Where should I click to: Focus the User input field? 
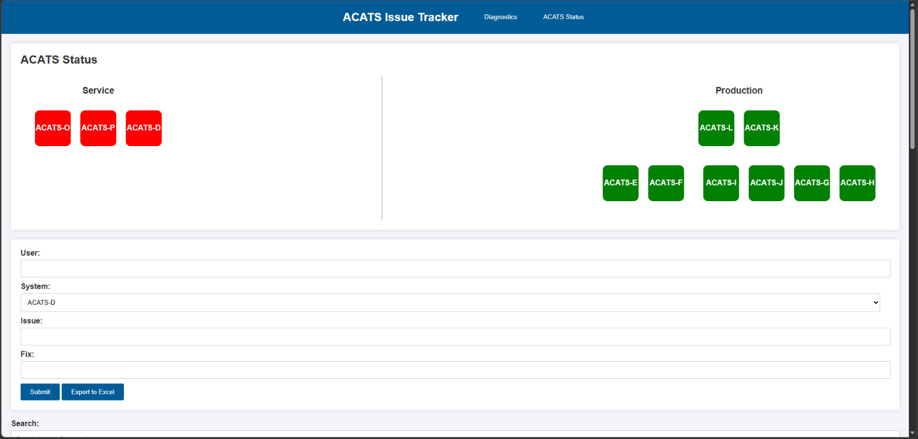(x=456, y=269)
